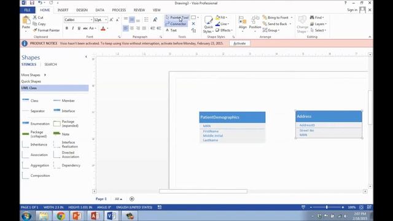Decrease font size with shrink icon
The width and height of the screenshot is (393, 221).
[x=117, y=20]
